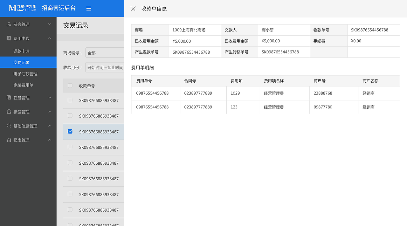The height and width of the screenshot is (226, 407).
Task: Collapse 费用中心 using its chevron
Action: tap(50, 38)
